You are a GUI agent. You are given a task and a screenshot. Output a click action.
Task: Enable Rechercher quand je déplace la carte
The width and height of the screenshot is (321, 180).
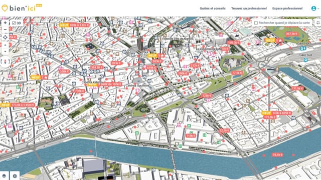[256, 23]
